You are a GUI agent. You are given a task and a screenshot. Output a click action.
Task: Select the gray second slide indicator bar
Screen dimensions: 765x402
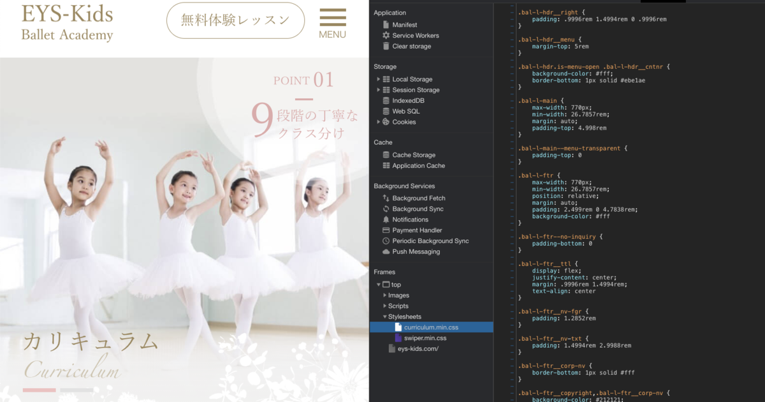point(77,390)
